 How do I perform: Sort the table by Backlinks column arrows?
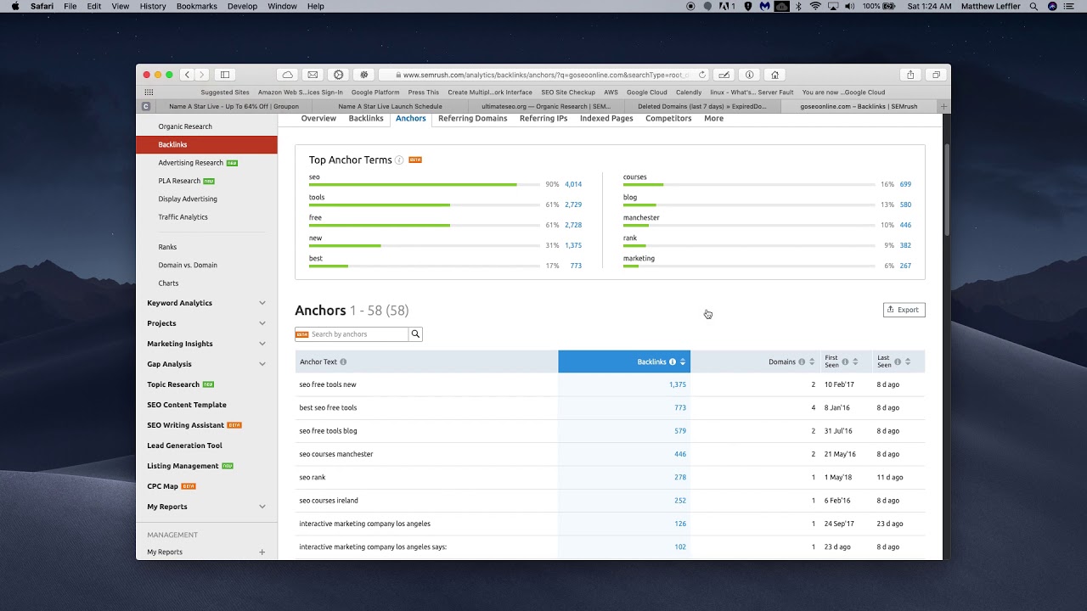click(683, 362)
